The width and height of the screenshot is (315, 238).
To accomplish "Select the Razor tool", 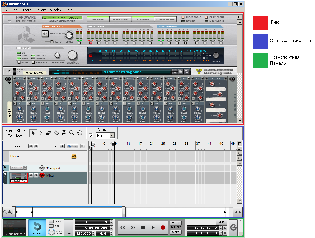I will click(x=56, y=133).
